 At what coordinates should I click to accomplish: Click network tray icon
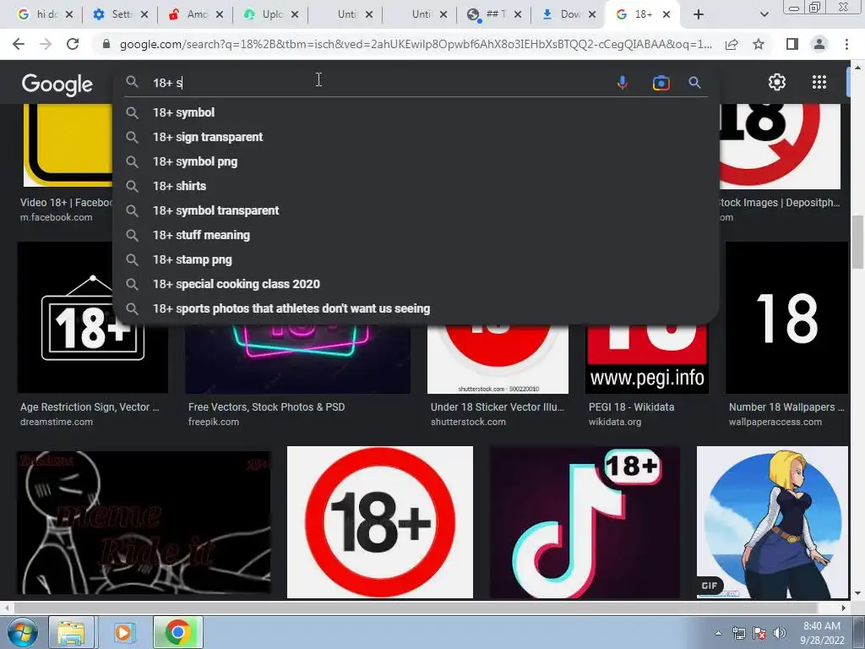[738, 633]
